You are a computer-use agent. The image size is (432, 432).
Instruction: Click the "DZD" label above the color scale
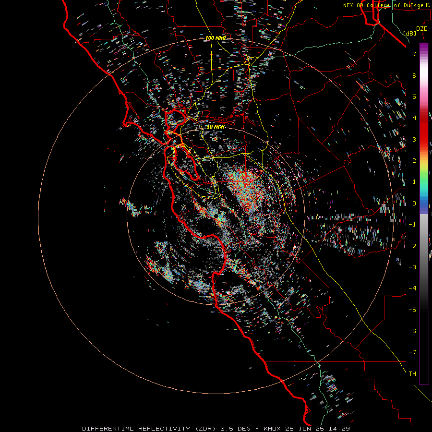pos(422,29)
